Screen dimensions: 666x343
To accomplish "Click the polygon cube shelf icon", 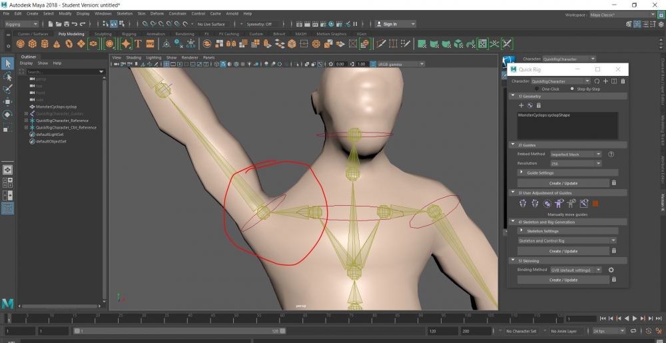I will (x=33, y=44).
